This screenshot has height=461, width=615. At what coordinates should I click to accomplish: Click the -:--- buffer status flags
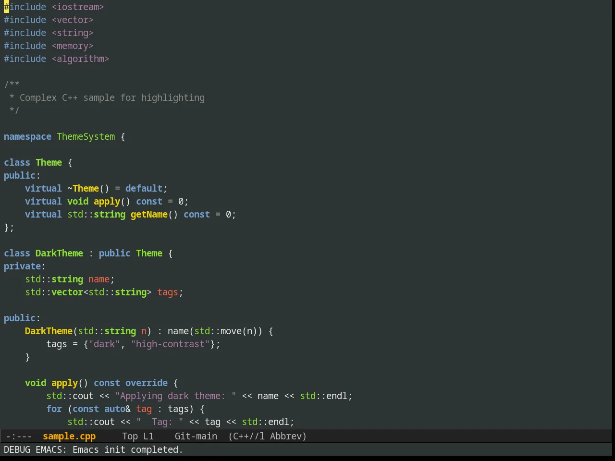pyautogui.click(x=19, y=436)
